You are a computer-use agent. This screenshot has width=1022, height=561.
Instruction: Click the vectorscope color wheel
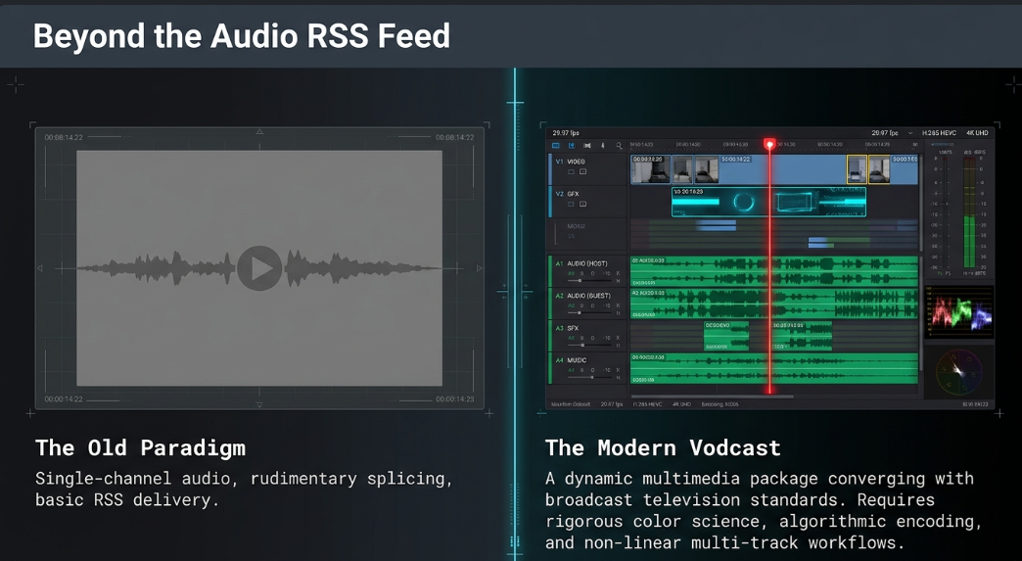(x=958, y=371)
